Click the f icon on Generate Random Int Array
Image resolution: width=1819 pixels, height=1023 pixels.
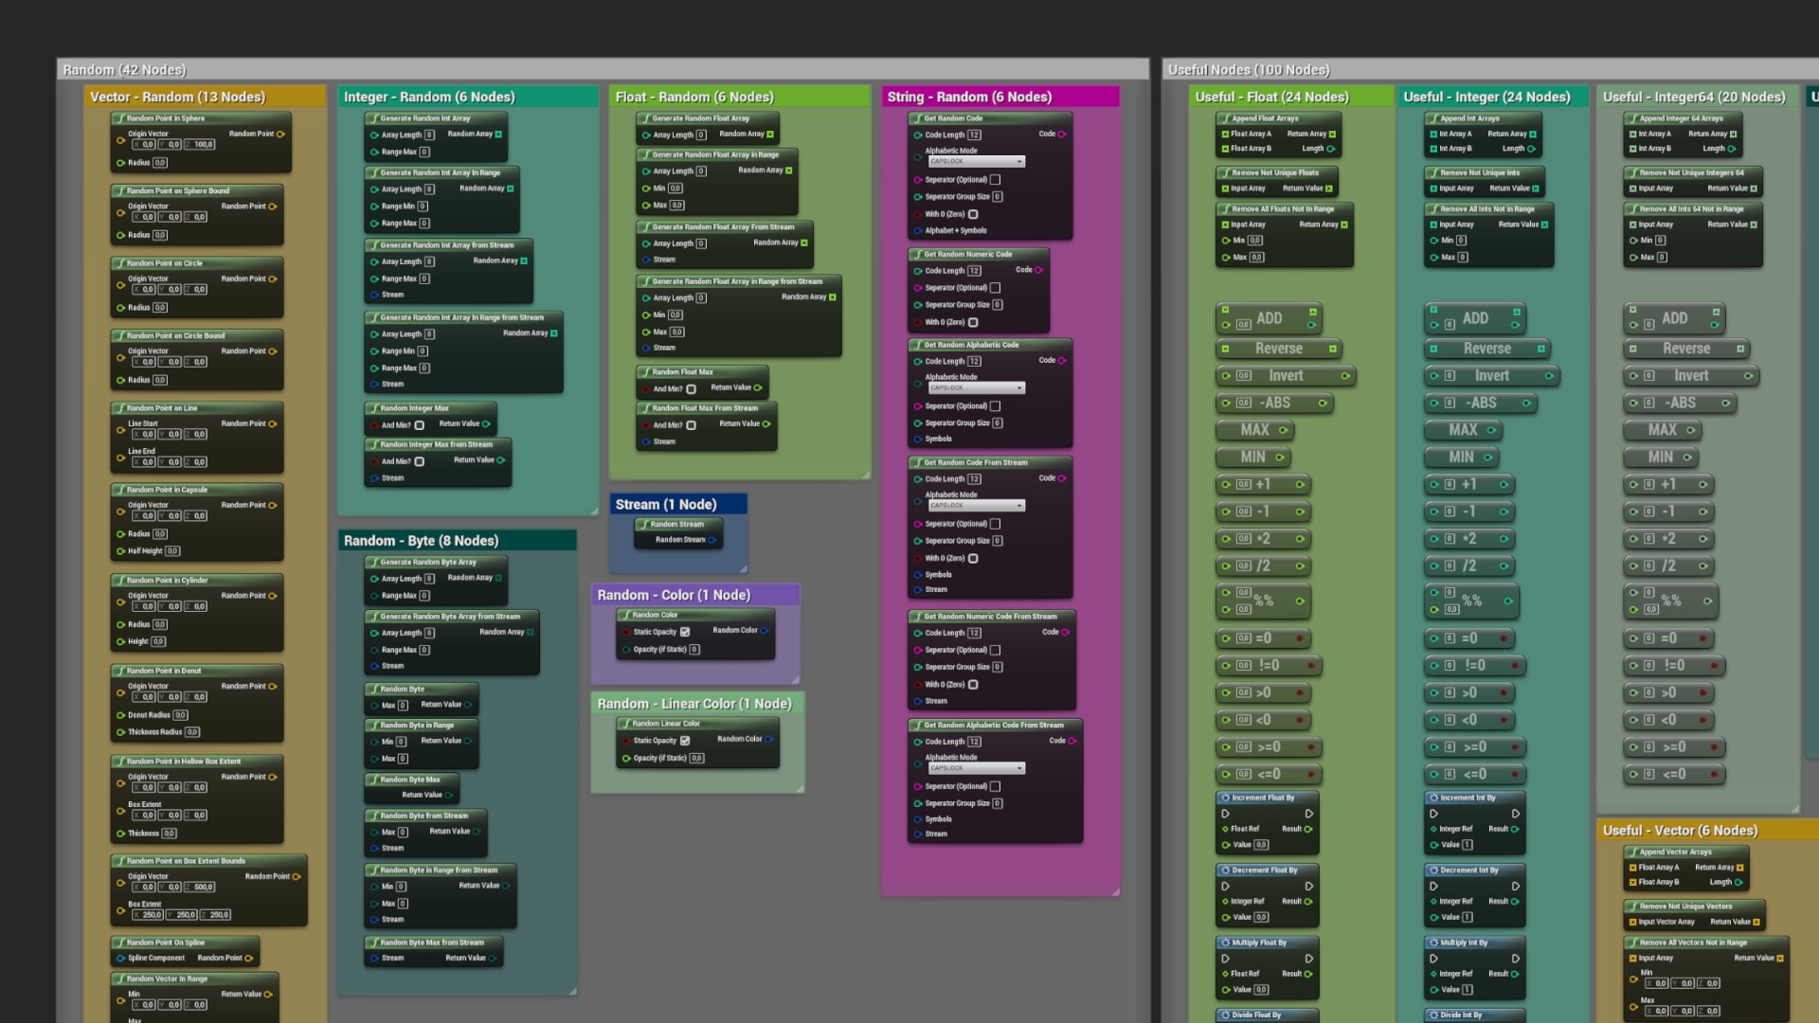click(375, 118)
